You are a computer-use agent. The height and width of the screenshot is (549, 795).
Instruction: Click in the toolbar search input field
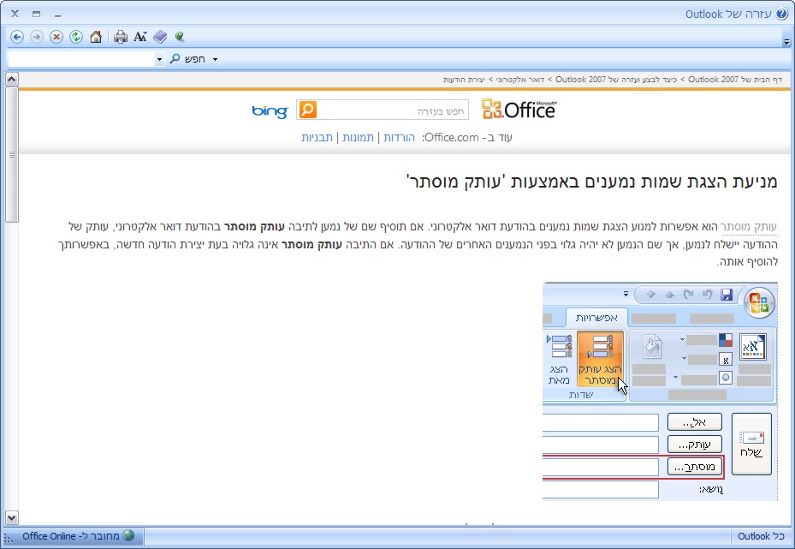pos(81,59)
